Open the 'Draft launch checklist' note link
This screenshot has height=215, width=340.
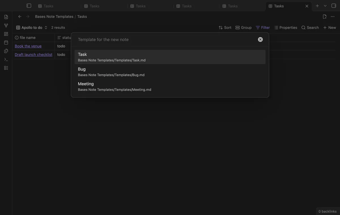(x=33, y=54)
